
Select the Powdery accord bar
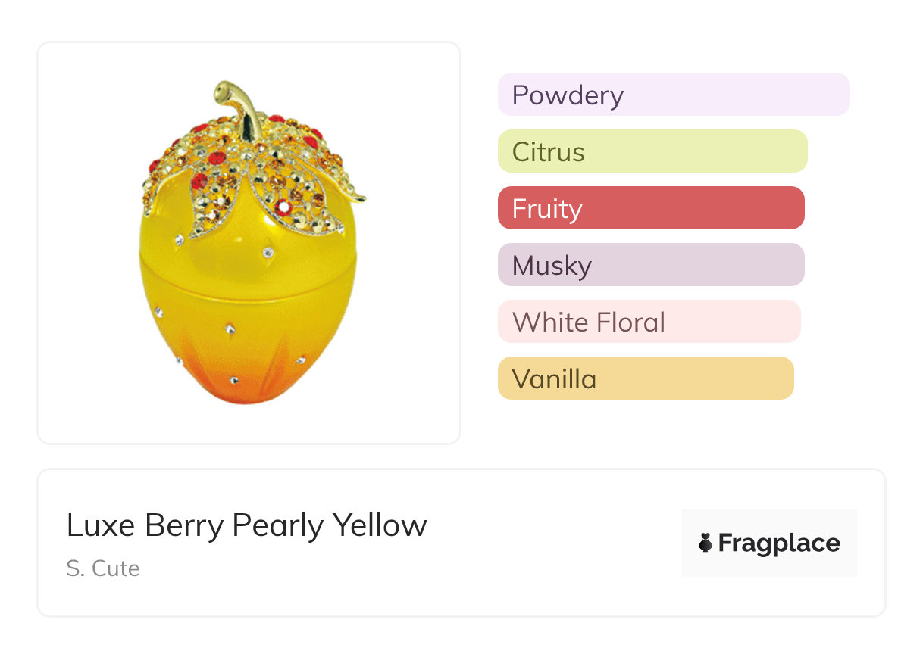673,95
